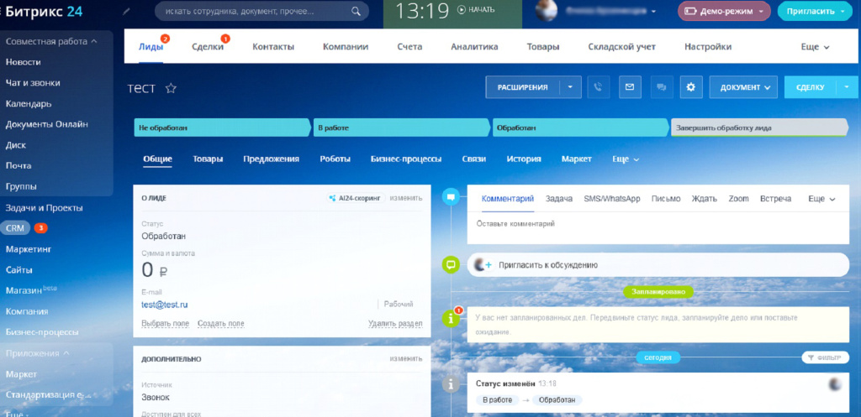This screenshot has width=861, height=417.
Task: Set lead stage to Не обработан
Action: (222, 128)
